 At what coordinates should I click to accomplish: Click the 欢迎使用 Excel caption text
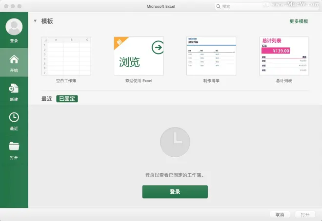click(139, 81)
